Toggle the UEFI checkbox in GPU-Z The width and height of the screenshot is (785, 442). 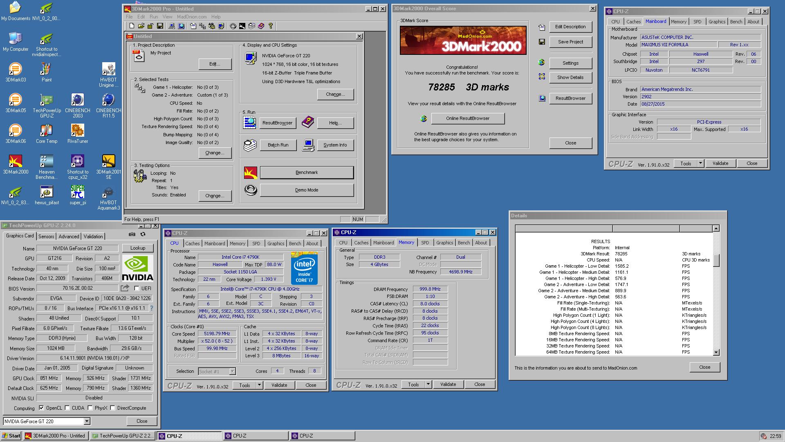137,288
